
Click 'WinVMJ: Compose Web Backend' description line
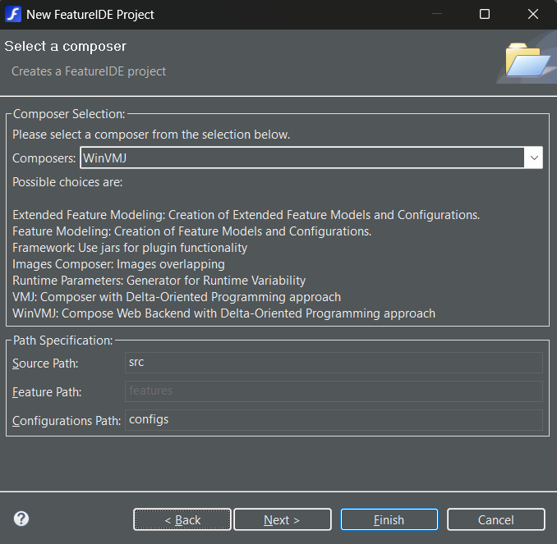(223, 313)
